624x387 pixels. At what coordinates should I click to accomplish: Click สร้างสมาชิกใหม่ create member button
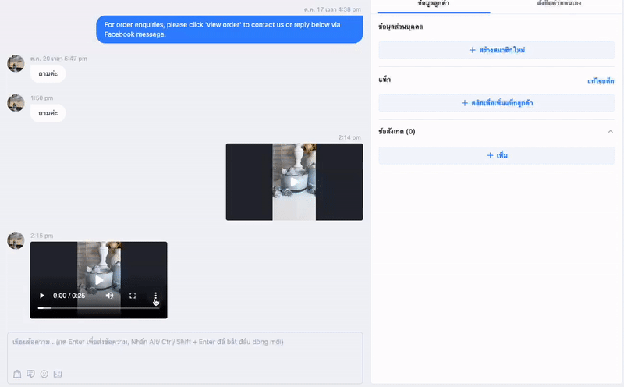coord(496,50)
